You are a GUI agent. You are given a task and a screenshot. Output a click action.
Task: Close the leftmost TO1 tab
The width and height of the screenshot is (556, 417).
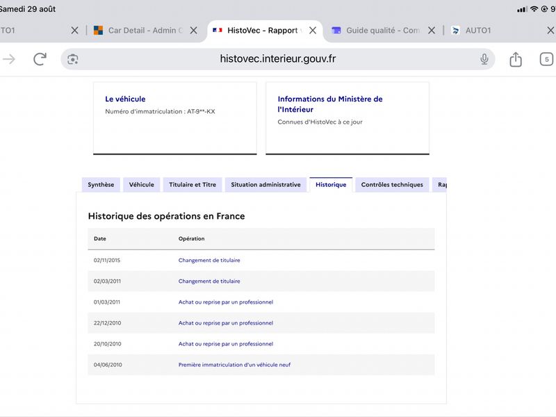tap(74, 31)
